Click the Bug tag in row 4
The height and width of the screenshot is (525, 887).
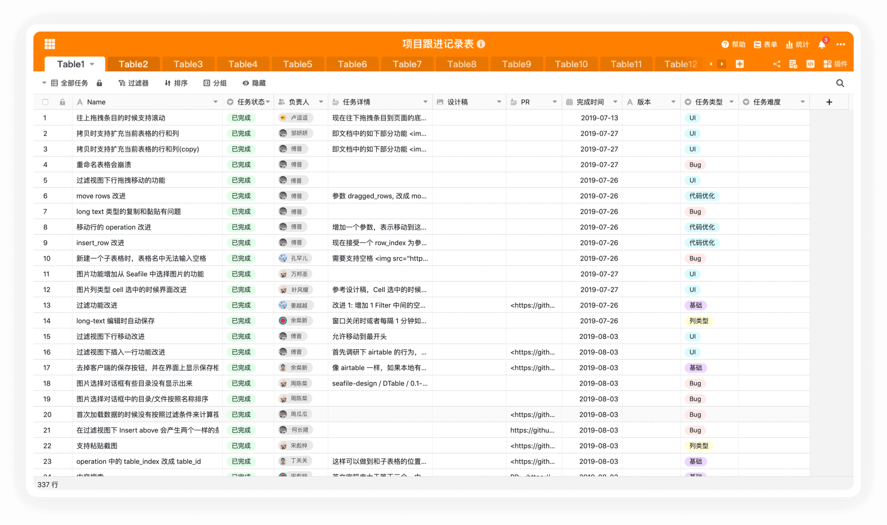[695, 165]
